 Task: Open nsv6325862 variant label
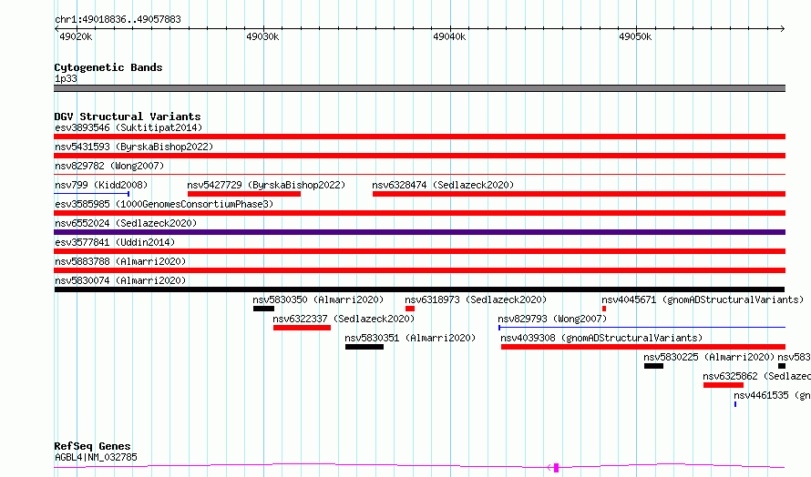(756, 376)
